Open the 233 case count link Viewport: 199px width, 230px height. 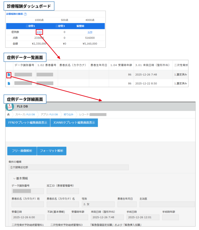pyautogui.click(x=39, y=32)
